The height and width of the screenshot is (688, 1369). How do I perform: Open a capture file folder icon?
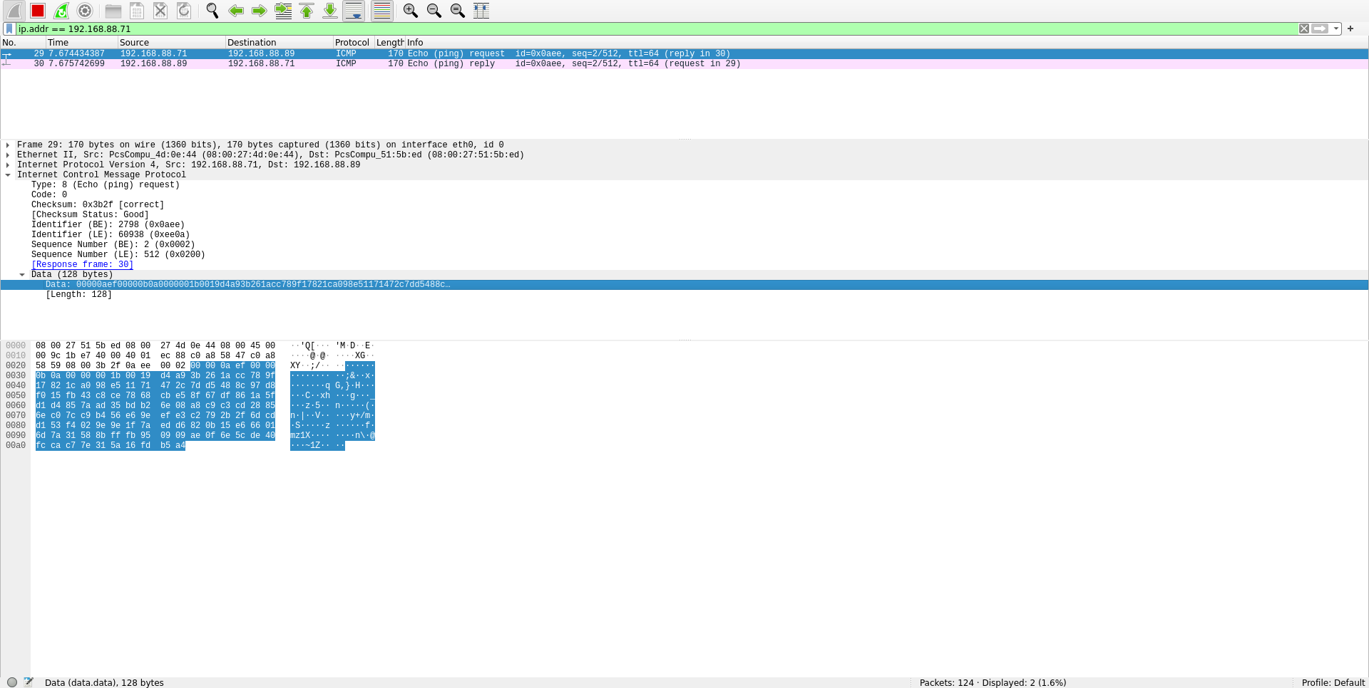113,11
